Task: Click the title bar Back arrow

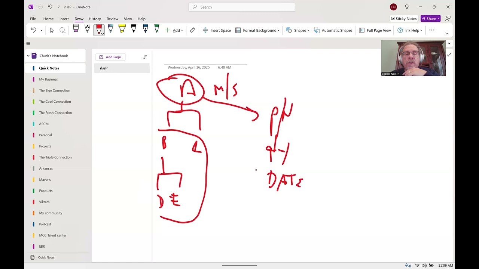Action: tap(40, 7)
